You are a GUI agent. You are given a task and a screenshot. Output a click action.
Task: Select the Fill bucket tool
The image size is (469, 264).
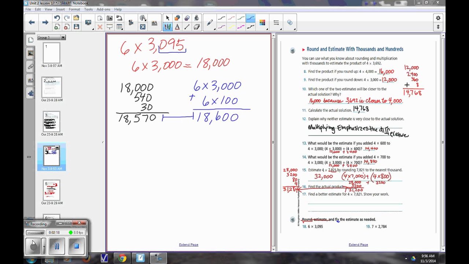click(x=196, y=18)
